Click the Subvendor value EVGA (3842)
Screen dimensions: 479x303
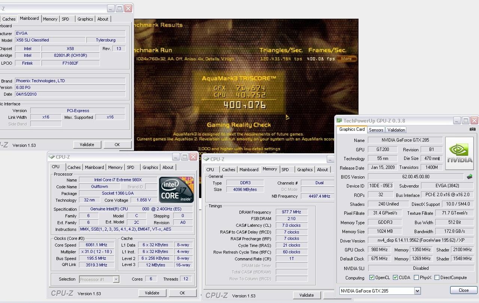click(x=448, y=186)
